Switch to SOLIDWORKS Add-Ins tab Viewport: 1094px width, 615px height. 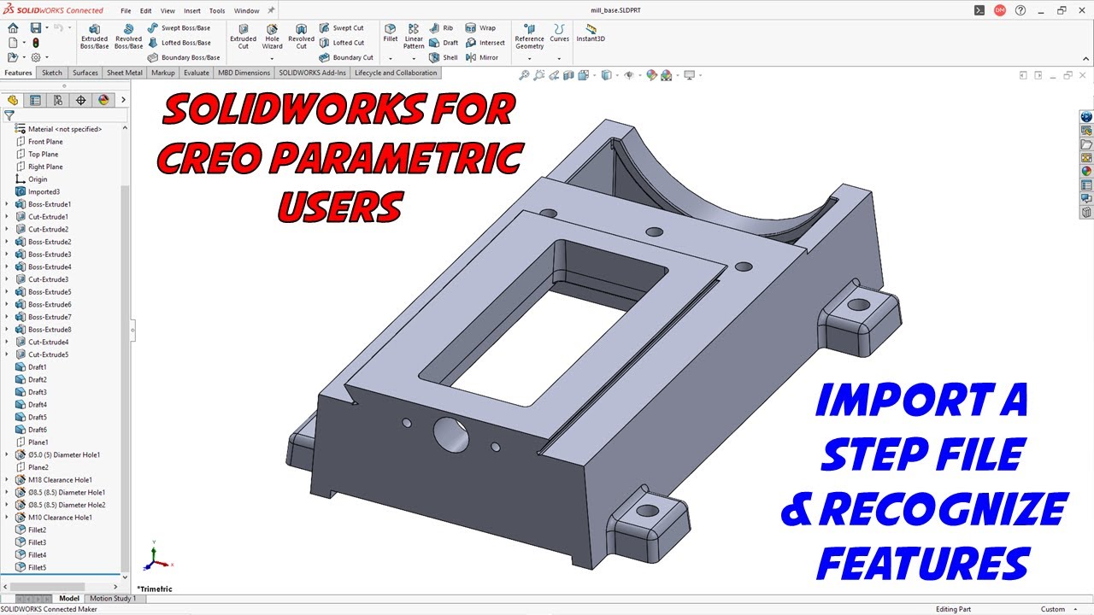click(x=313, y=73)
